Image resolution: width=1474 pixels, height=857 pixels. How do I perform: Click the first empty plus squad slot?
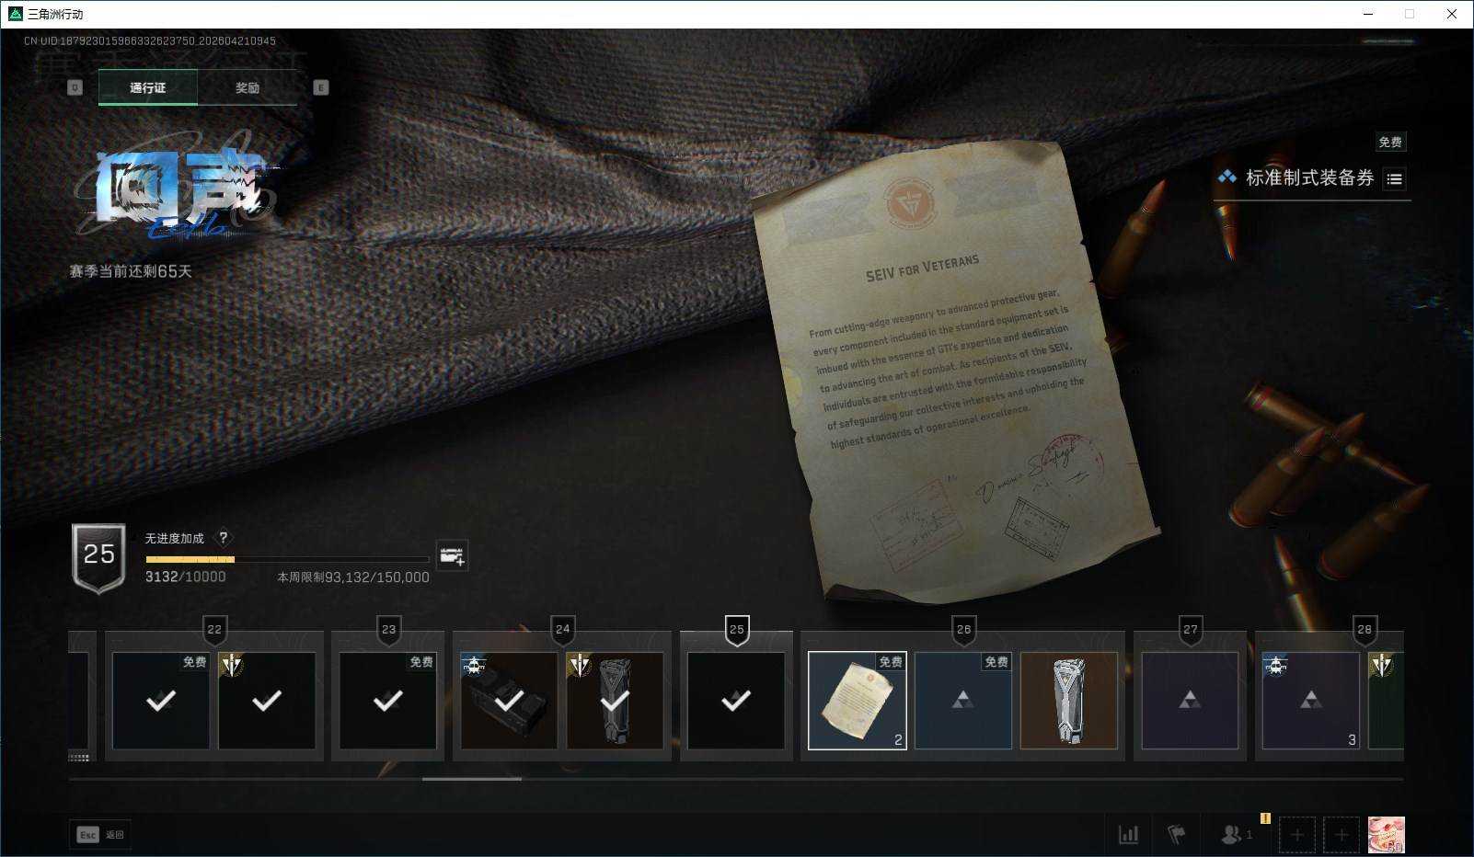click(x=1297, y=835)
